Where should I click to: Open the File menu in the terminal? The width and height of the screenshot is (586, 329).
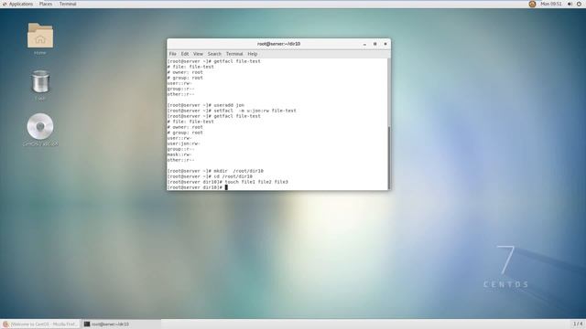(173, 54)
